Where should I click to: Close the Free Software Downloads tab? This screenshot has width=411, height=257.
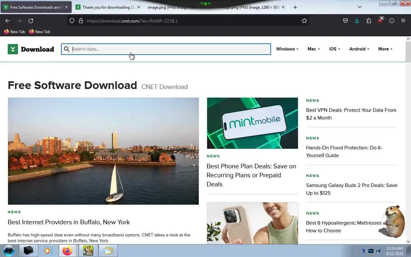point(66,7)
